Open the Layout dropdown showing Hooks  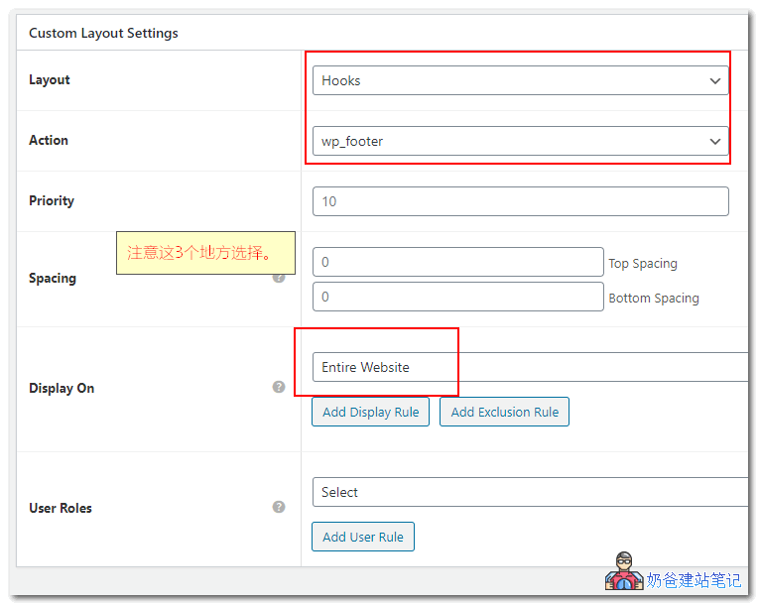(x=520, y=81)
